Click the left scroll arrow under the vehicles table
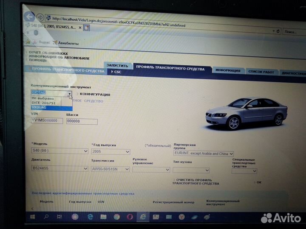The width and height of the screenshot is (306, 229). 32,209
